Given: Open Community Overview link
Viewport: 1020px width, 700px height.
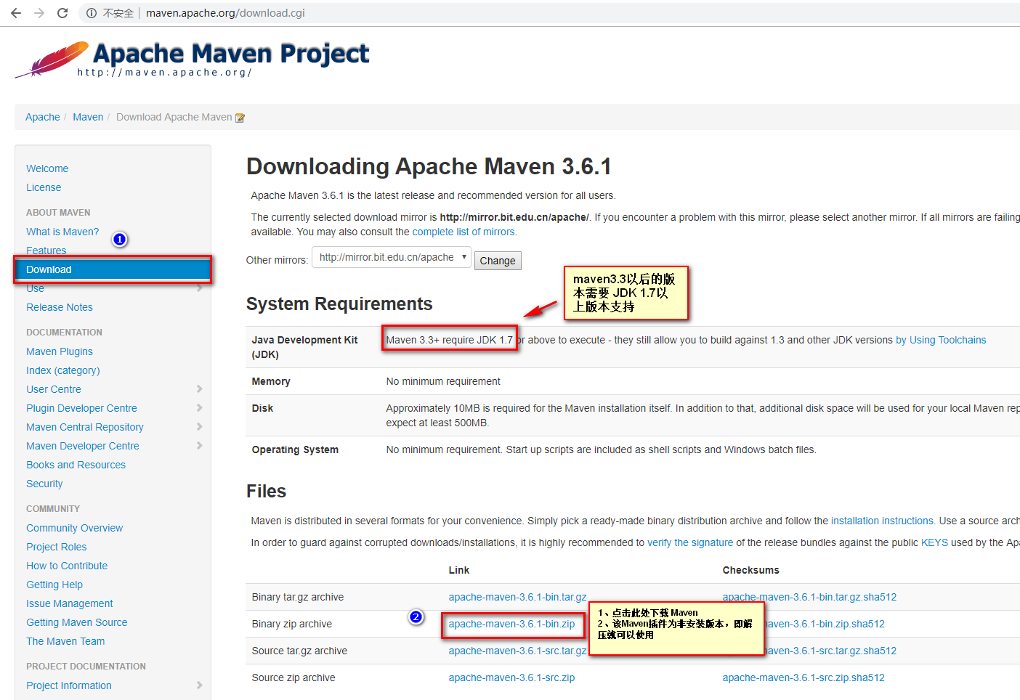Looking at the screenshot, I should pos(74,528).
